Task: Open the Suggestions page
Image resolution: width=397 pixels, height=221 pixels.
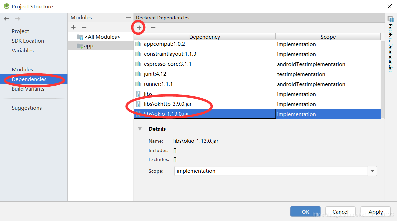Action: (x=27, y=108)
